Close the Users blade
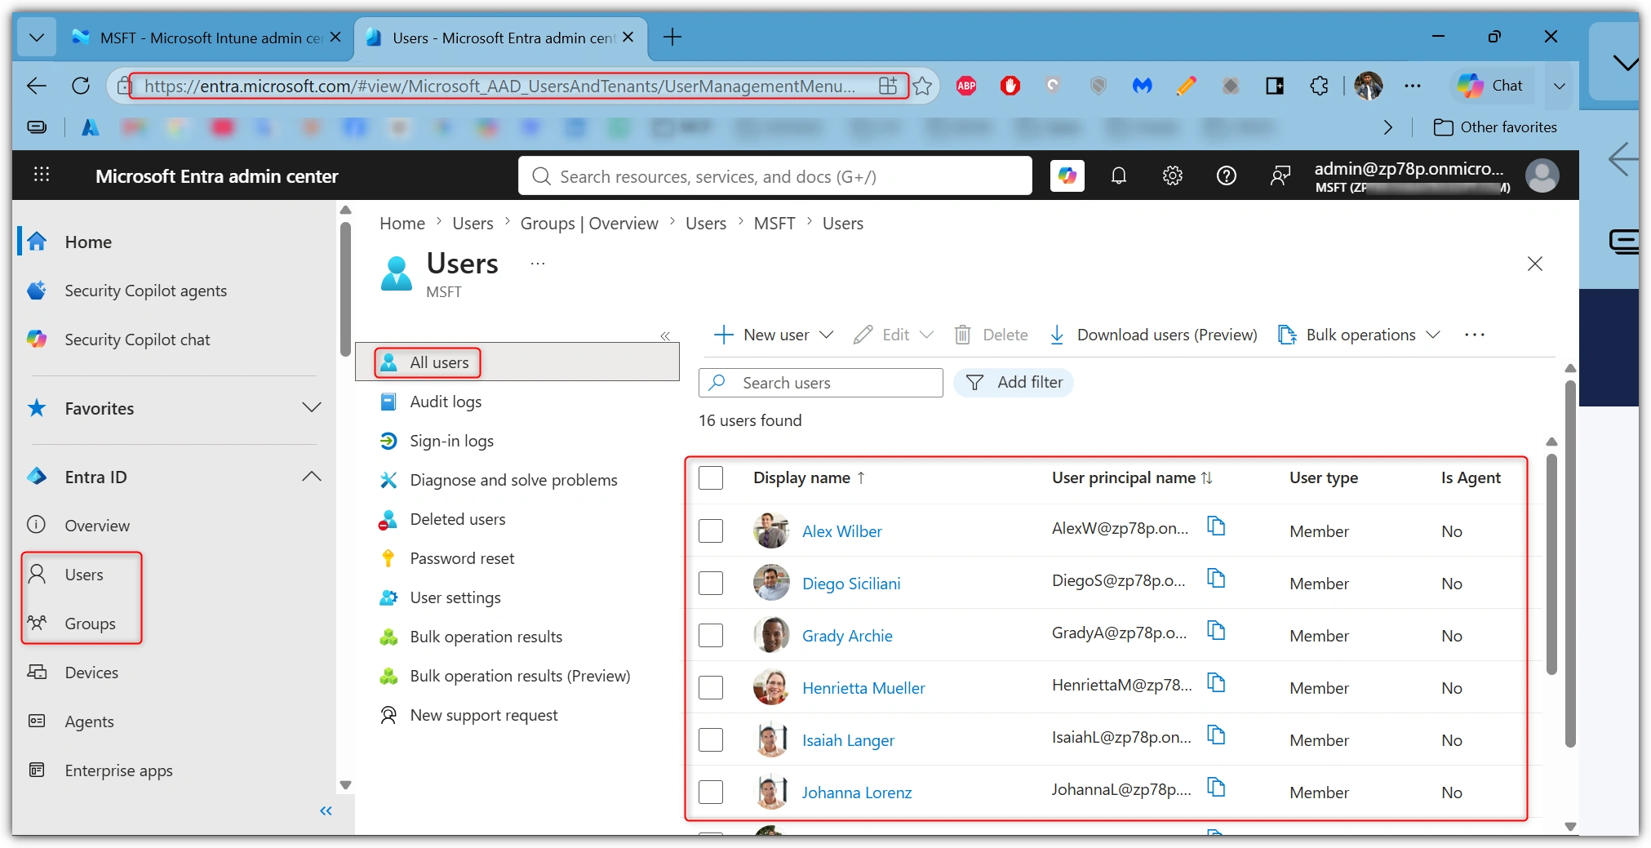 (1535, 264)
